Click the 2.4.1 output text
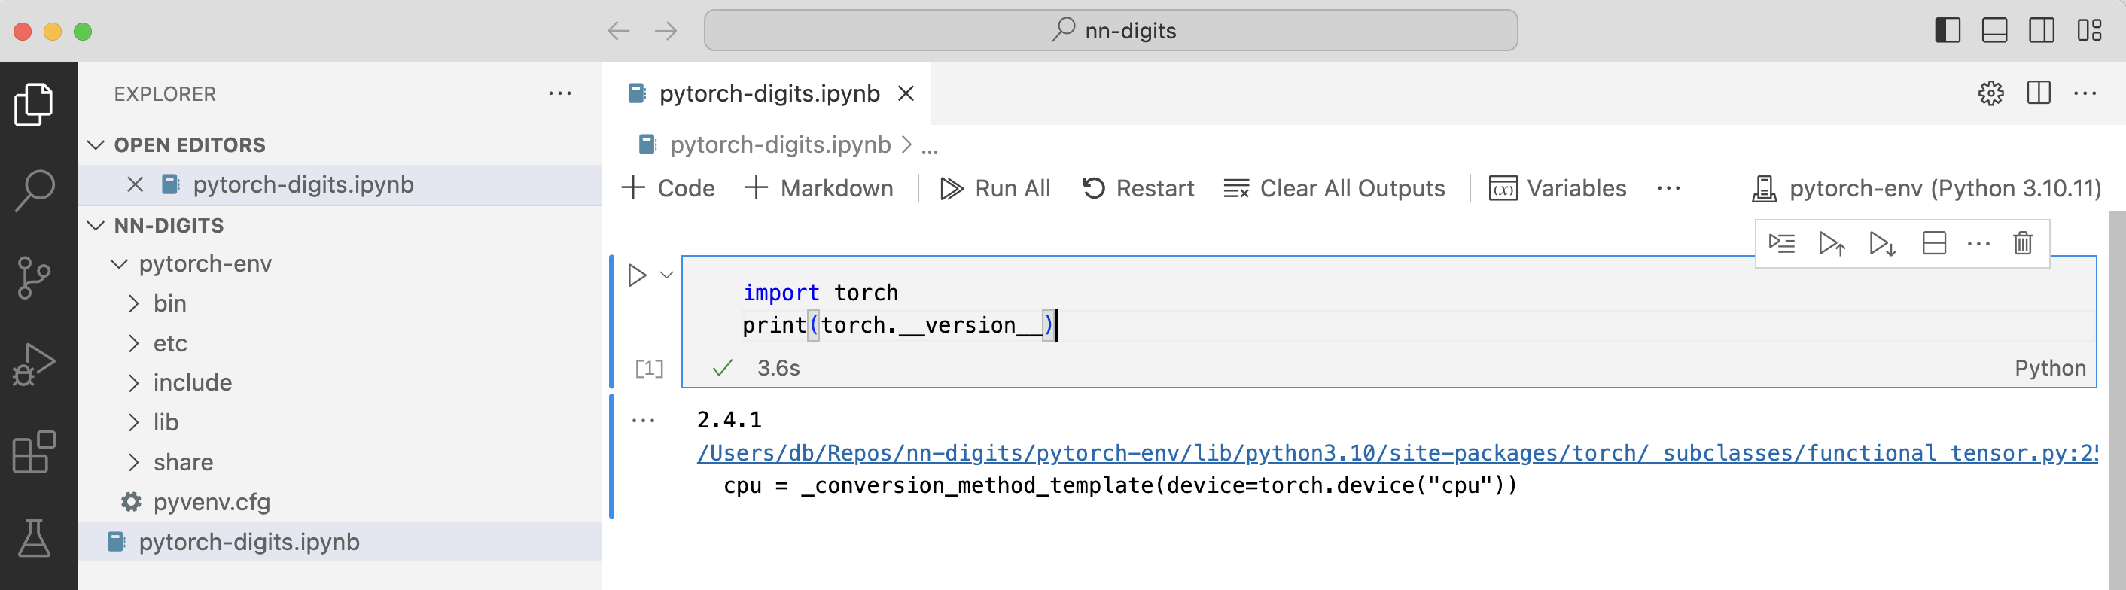This screenshot has height=590, width=2126. pos(729,420)
